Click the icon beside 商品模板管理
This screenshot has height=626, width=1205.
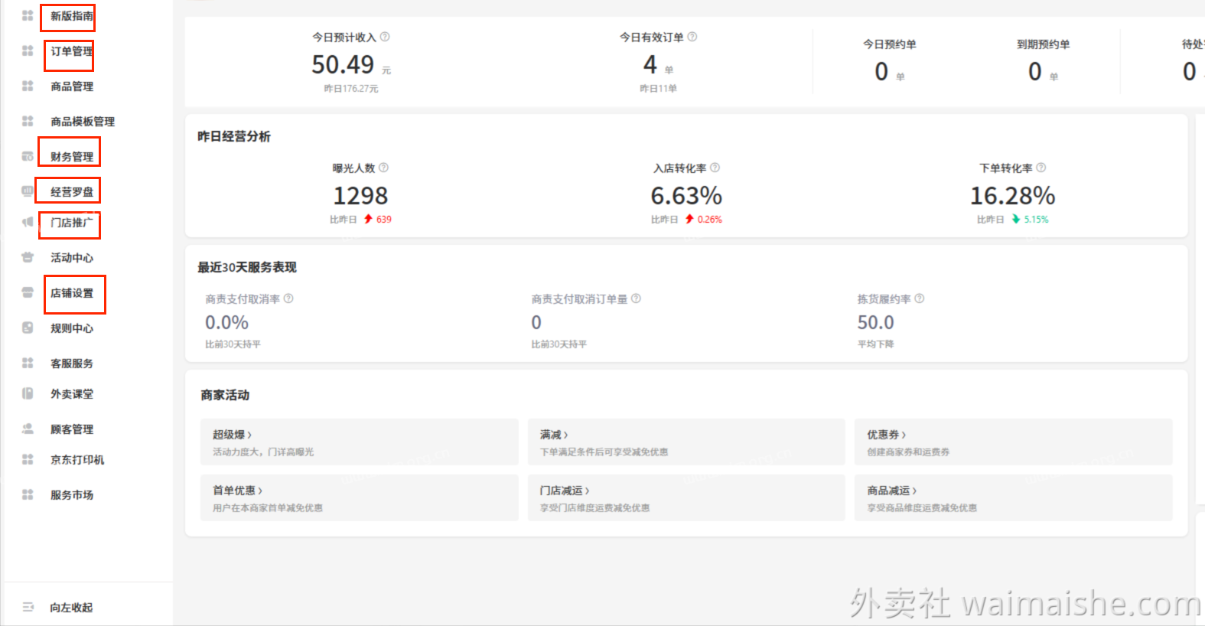coord(28,121)
